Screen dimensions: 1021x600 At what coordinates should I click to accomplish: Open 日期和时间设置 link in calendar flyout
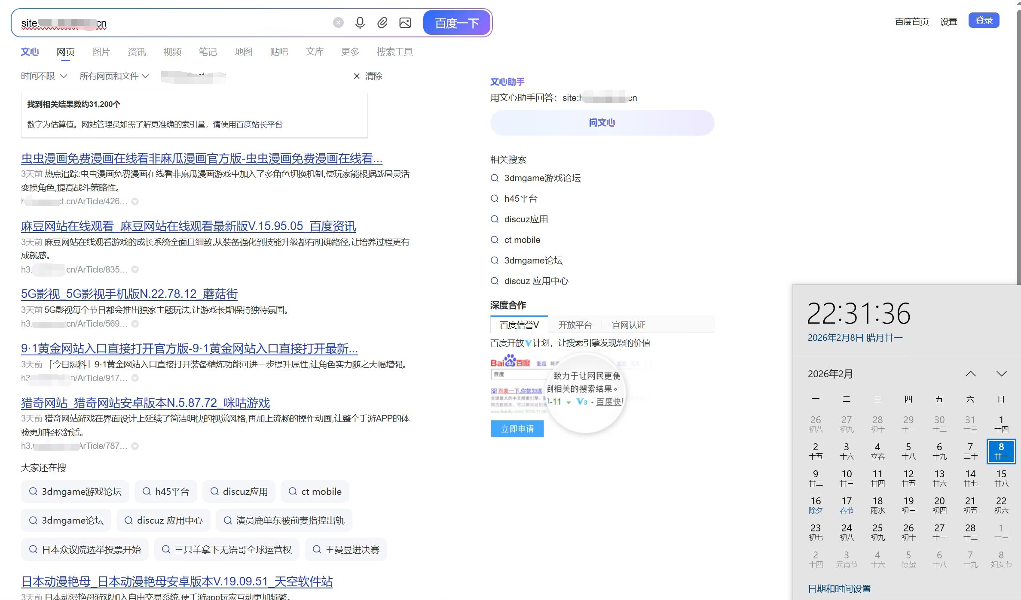[x=839, y=588]
